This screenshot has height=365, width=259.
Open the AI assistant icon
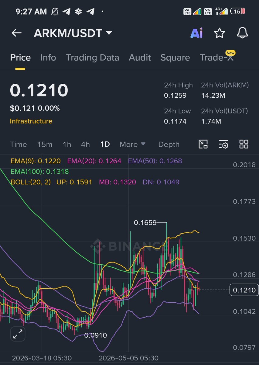[196, 33]
